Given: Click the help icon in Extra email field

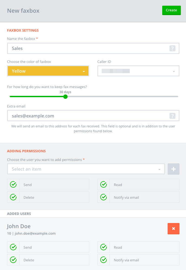Looking at the screenshot, I should tap(172, 116).
